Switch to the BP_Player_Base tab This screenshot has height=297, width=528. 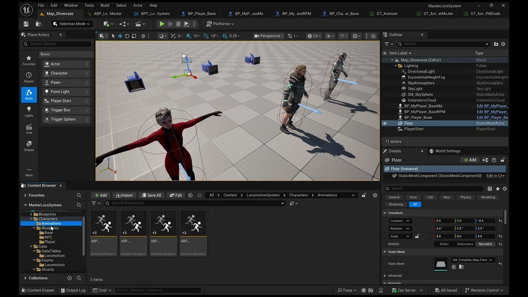tap(198, 14)
